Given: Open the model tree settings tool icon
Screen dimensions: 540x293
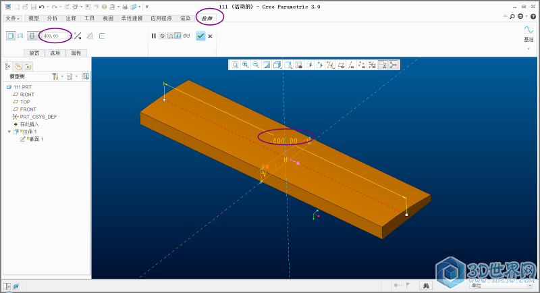Looking at the screenshot, I should click(x=56, y=77).
